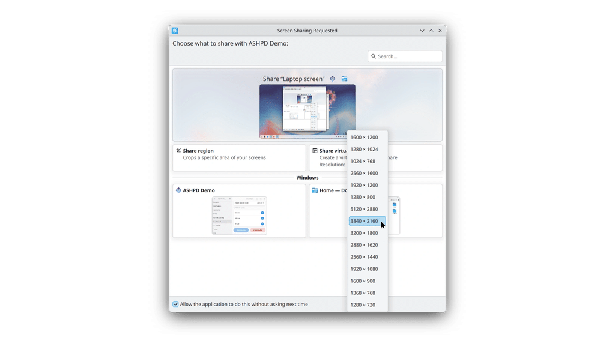
Task: Click the magnifier icon in Search field
Action: pyautogui.click(x=374, y=56)
